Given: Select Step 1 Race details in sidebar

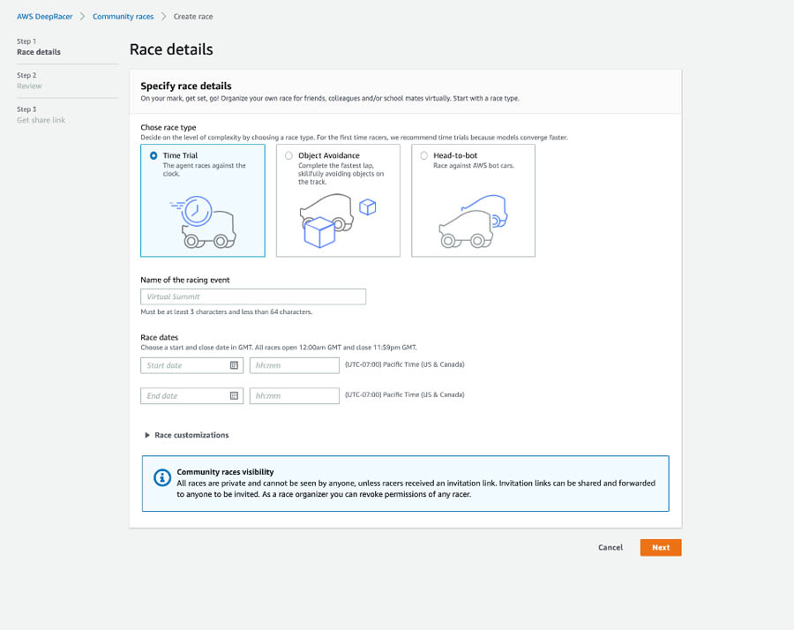Looking at the screenshot, I should tap(39, 47).
